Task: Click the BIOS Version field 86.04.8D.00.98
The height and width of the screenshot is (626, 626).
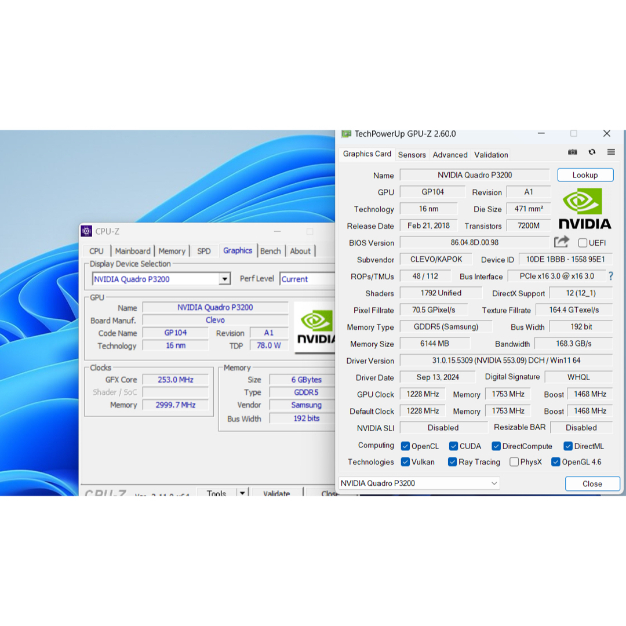Action: (x=475, y=242)
